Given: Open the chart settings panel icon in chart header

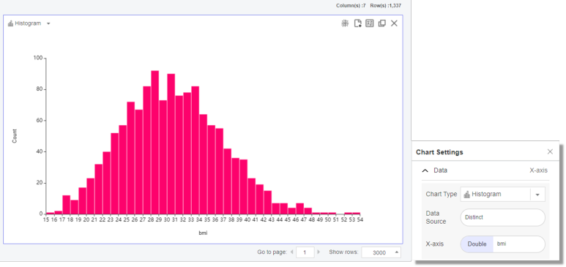Looking at the screenshot, I should point(370,23).
